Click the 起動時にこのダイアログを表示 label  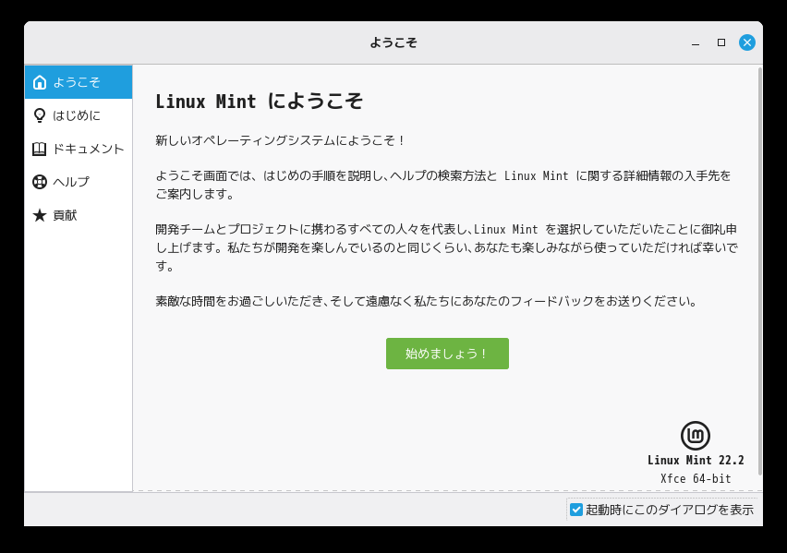tap(670, 510)
